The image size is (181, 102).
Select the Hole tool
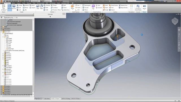point(38,7)
